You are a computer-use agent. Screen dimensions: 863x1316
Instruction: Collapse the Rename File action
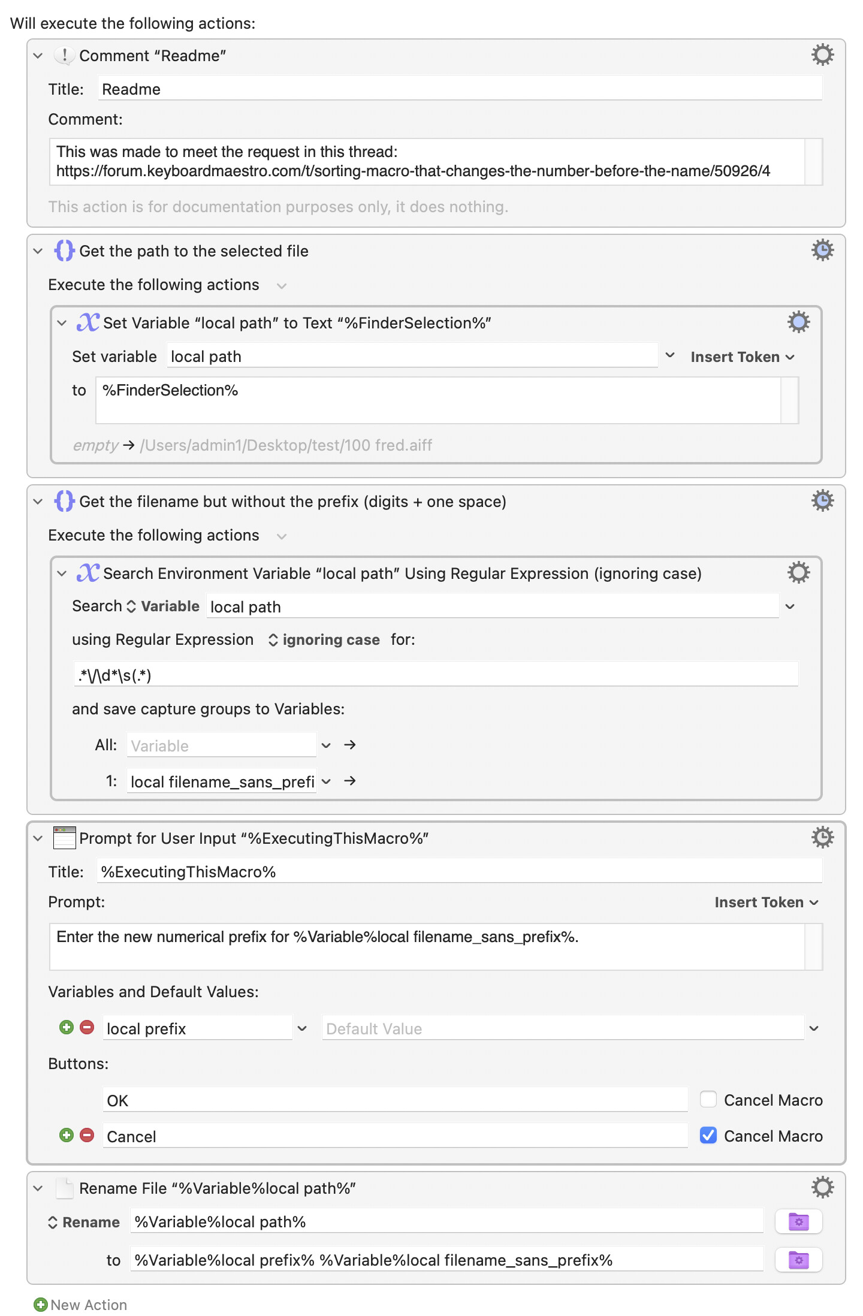38,1188
